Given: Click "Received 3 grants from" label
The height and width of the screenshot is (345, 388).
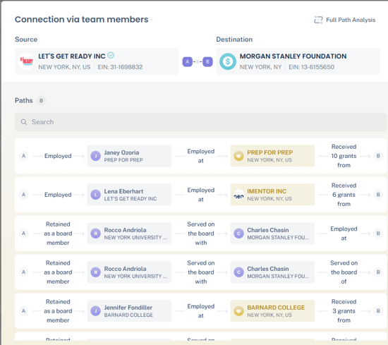Looking at the screenshot, I should (x=344, y=311).
